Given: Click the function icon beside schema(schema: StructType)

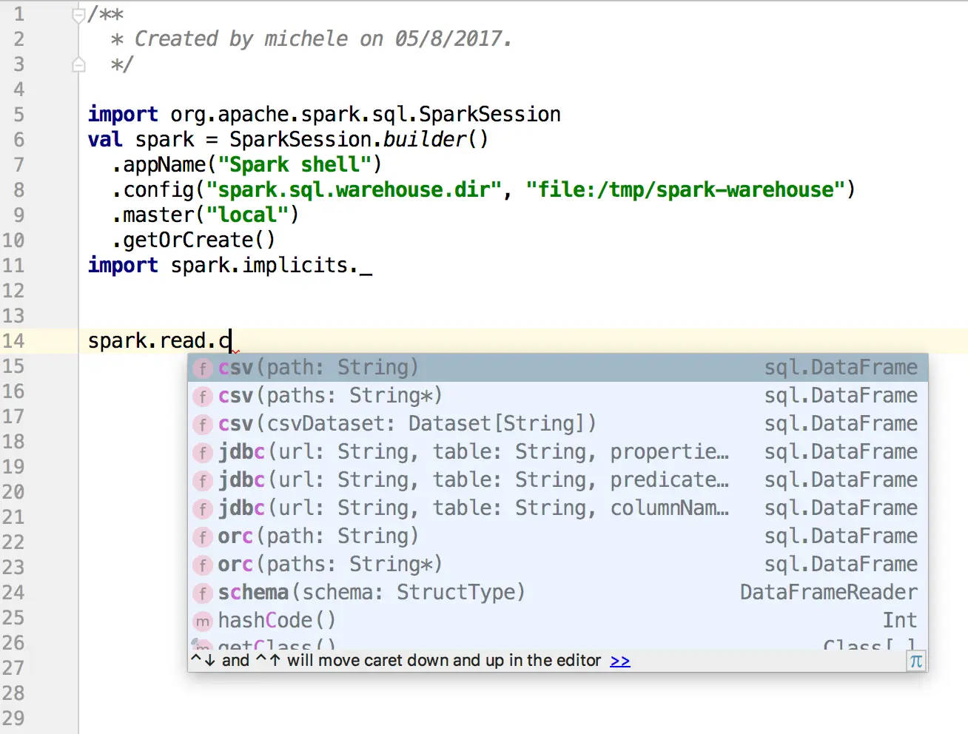Looking at the screenshot, I should (202, 593).
